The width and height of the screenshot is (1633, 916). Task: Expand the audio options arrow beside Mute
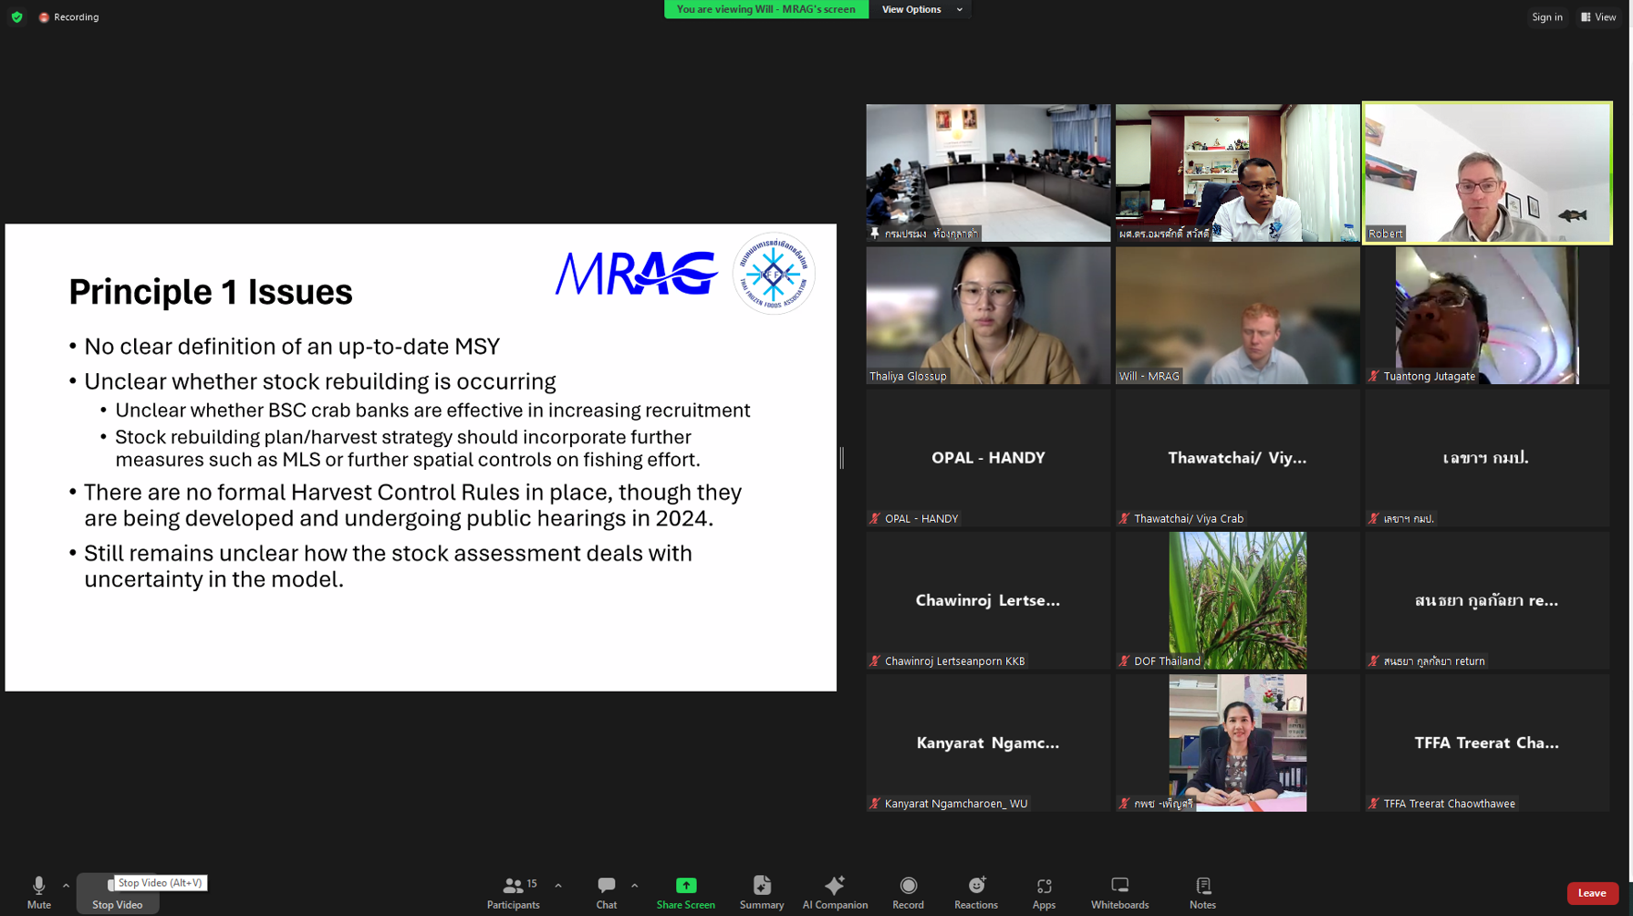click(x=66, y=885)
